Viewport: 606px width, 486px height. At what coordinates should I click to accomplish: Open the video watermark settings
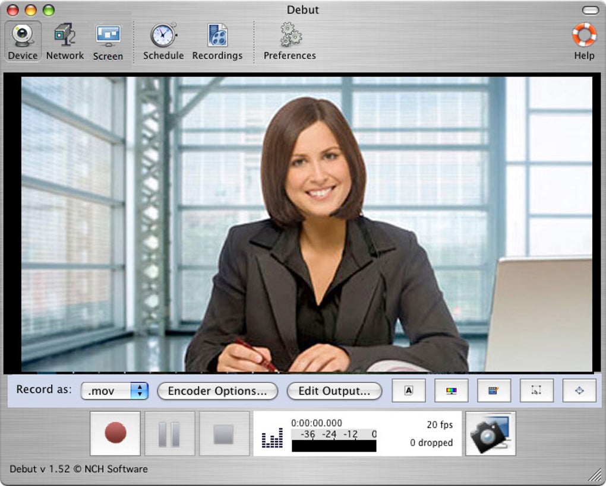pyautogui.click(x=494, y=390)
